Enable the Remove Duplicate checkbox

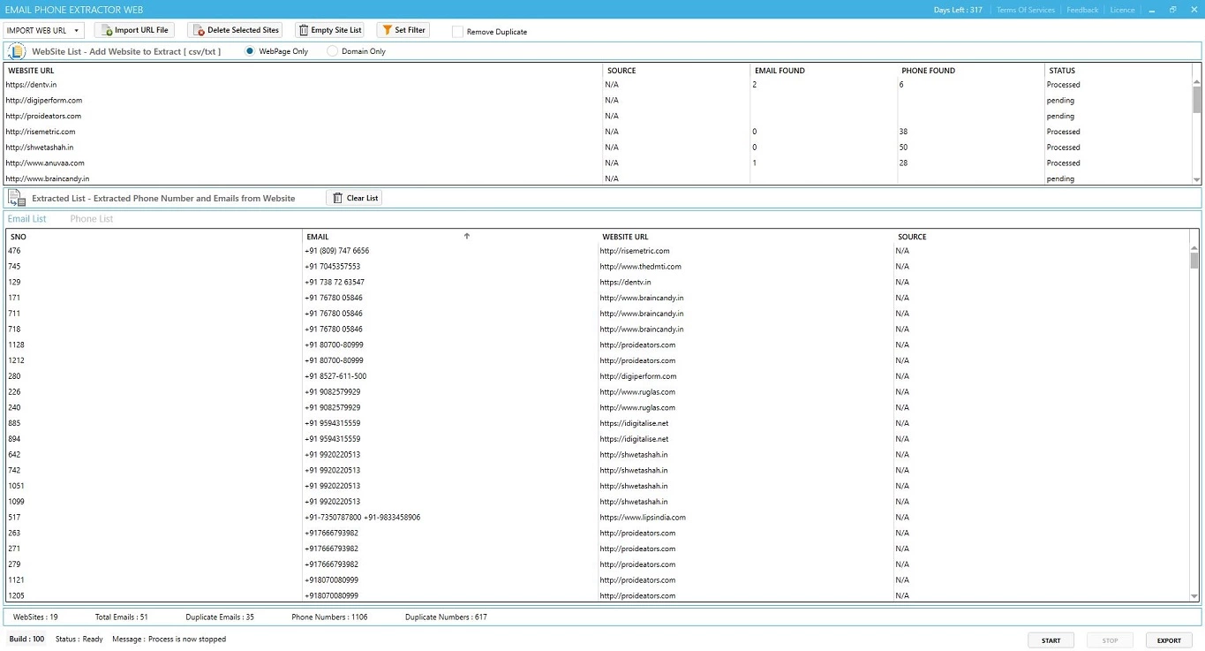(457, 32)
